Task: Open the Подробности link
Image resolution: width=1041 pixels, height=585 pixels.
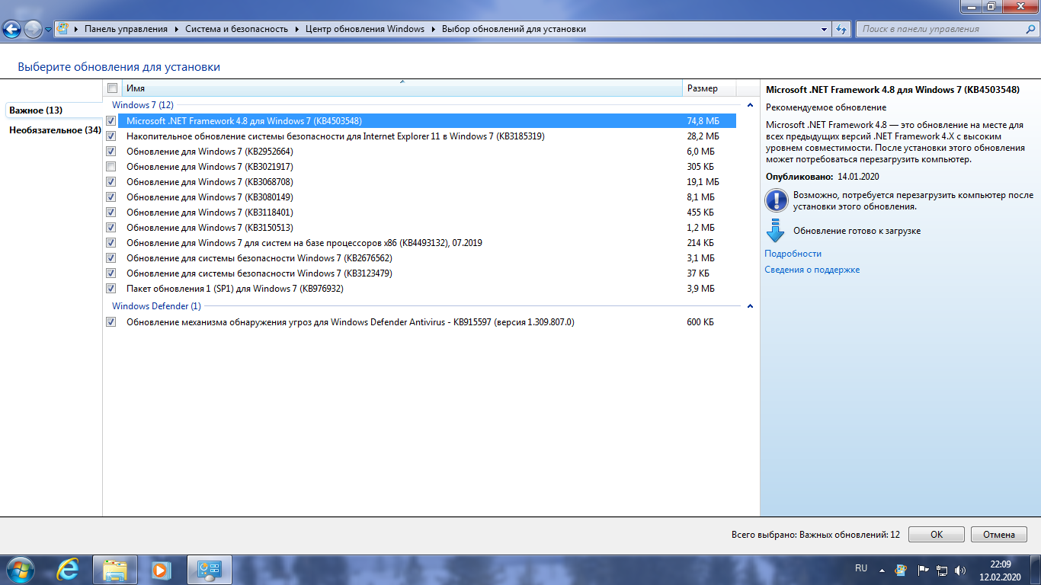Action: pos(793,254)
